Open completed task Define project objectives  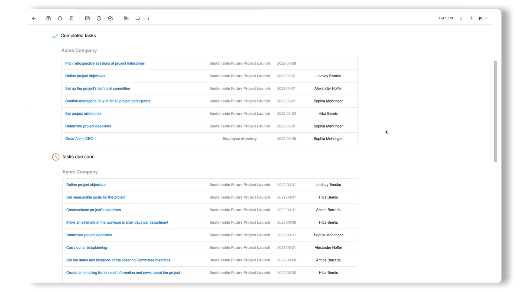coord(85,76)
